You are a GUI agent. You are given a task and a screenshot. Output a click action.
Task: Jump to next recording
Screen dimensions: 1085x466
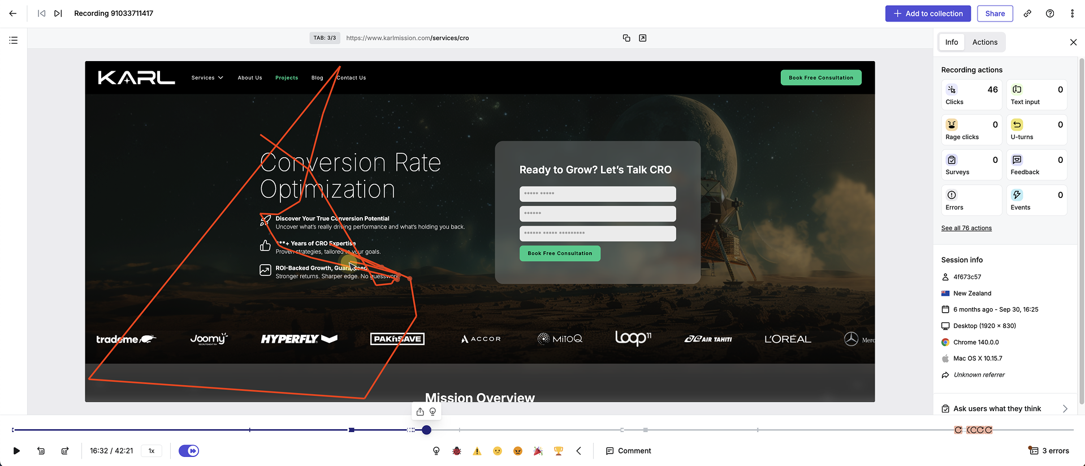58,14
